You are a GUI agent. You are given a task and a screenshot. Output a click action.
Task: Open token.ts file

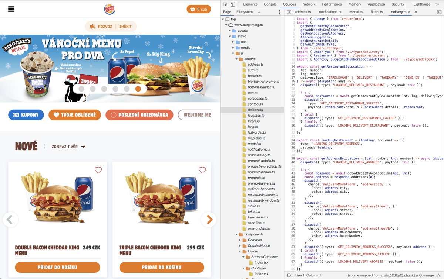click(x=254, y=211)
